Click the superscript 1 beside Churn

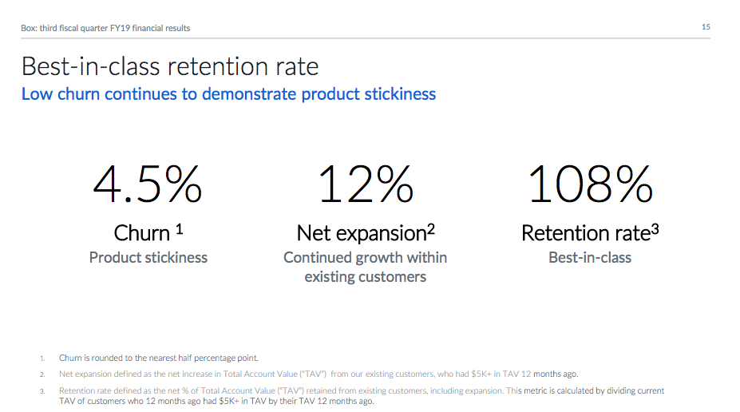[x=180, y=228]
